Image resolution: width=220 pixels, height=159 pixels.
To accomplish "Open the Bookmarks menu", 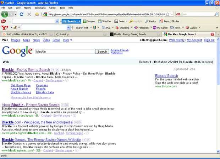I will (x=40, y=8).
